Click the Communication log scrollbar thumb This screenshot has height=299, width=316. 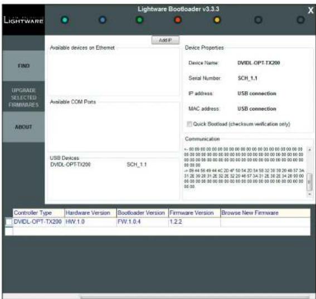tap(309, 182)
